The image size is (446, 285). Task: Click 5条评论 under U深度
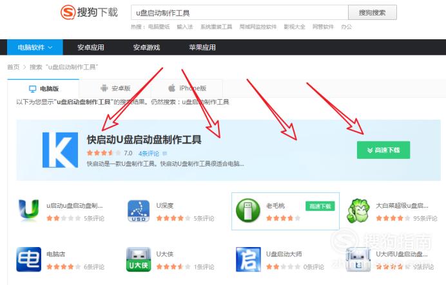coord(204,218)
